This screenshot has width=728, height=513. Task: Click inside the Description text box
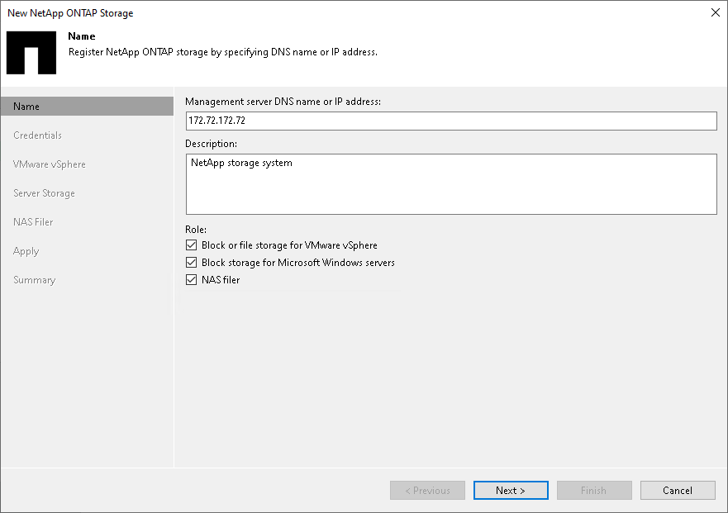[451, 184]
